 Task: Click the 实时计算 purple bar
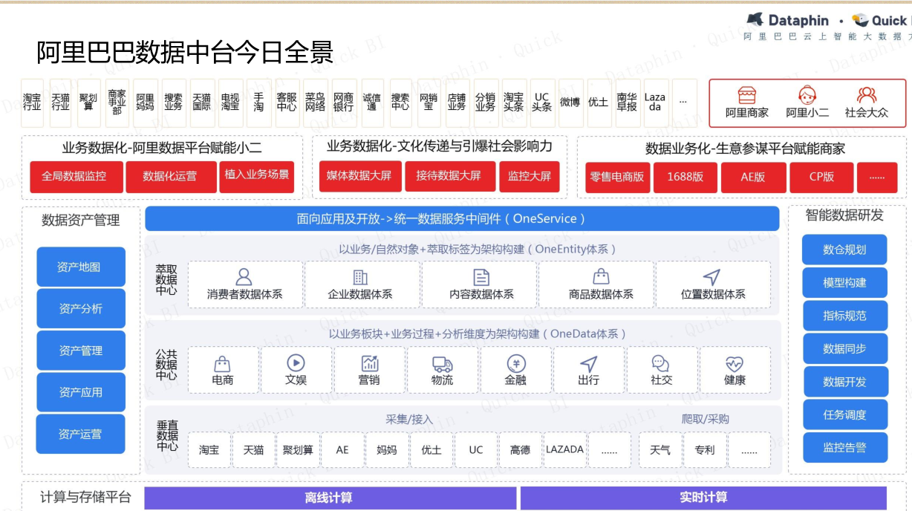pos(703,498)
